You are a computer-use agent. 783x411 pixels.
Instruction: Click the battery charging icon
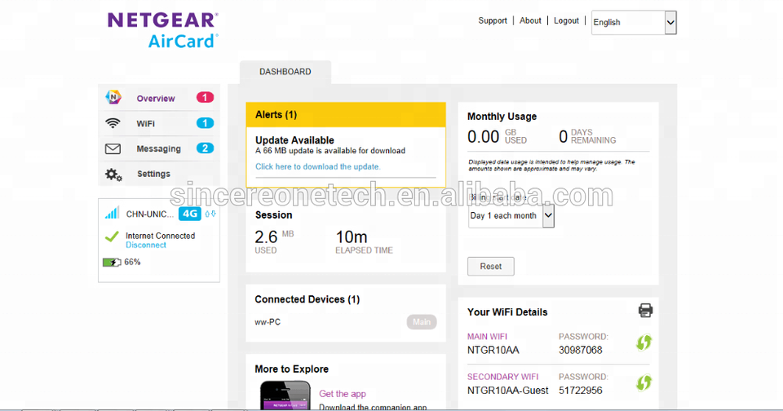click(x=112, y=263)
